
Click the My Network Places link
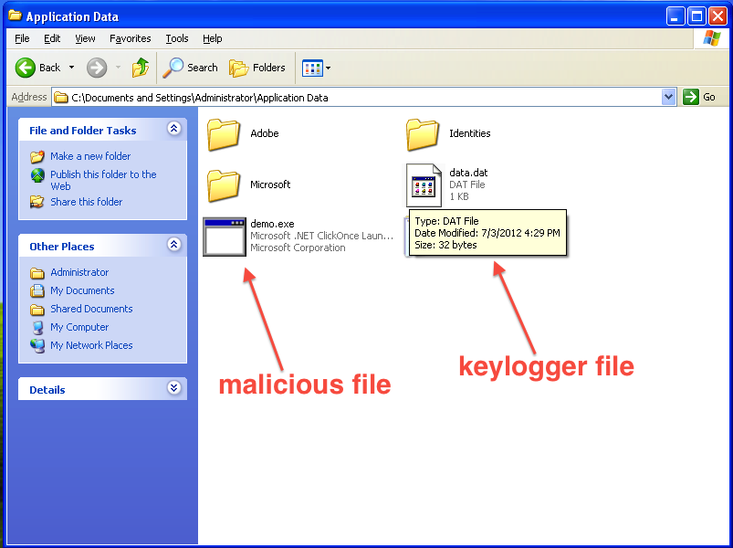[91, 345]
